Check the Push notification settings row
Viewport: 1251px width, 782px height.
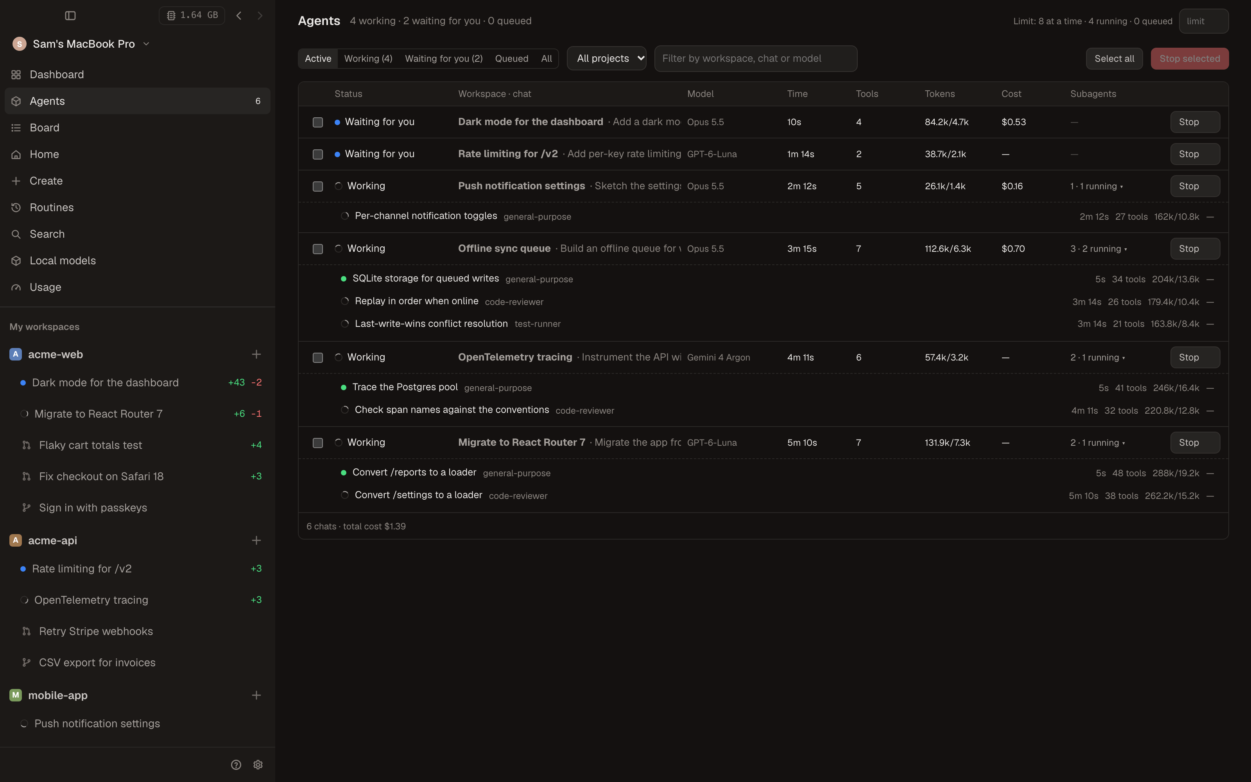coord(318,186)
